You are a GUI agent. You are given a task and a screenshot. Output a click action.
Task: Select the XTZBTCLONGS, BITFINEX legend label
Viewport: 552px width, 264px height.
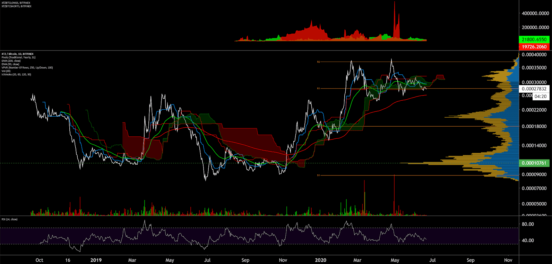(x=16, y=3)
